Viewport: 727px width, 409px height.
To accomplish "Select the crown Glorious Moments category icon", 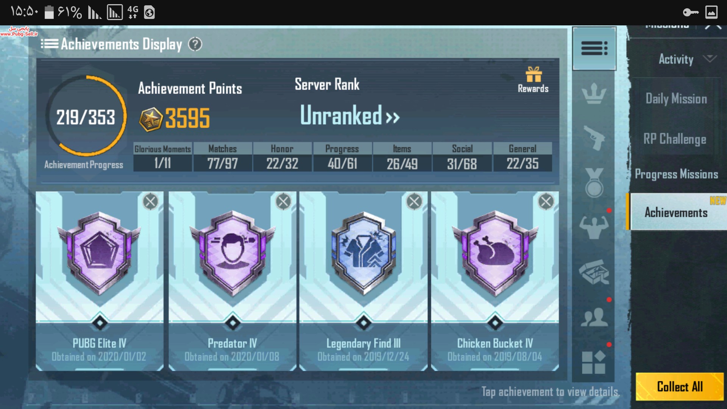I will click(594, 94).
